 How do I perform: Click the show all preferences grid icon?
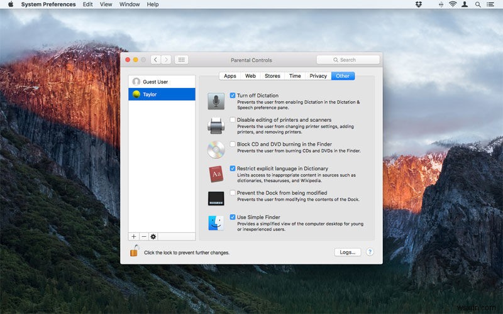[x=181, y=60]
